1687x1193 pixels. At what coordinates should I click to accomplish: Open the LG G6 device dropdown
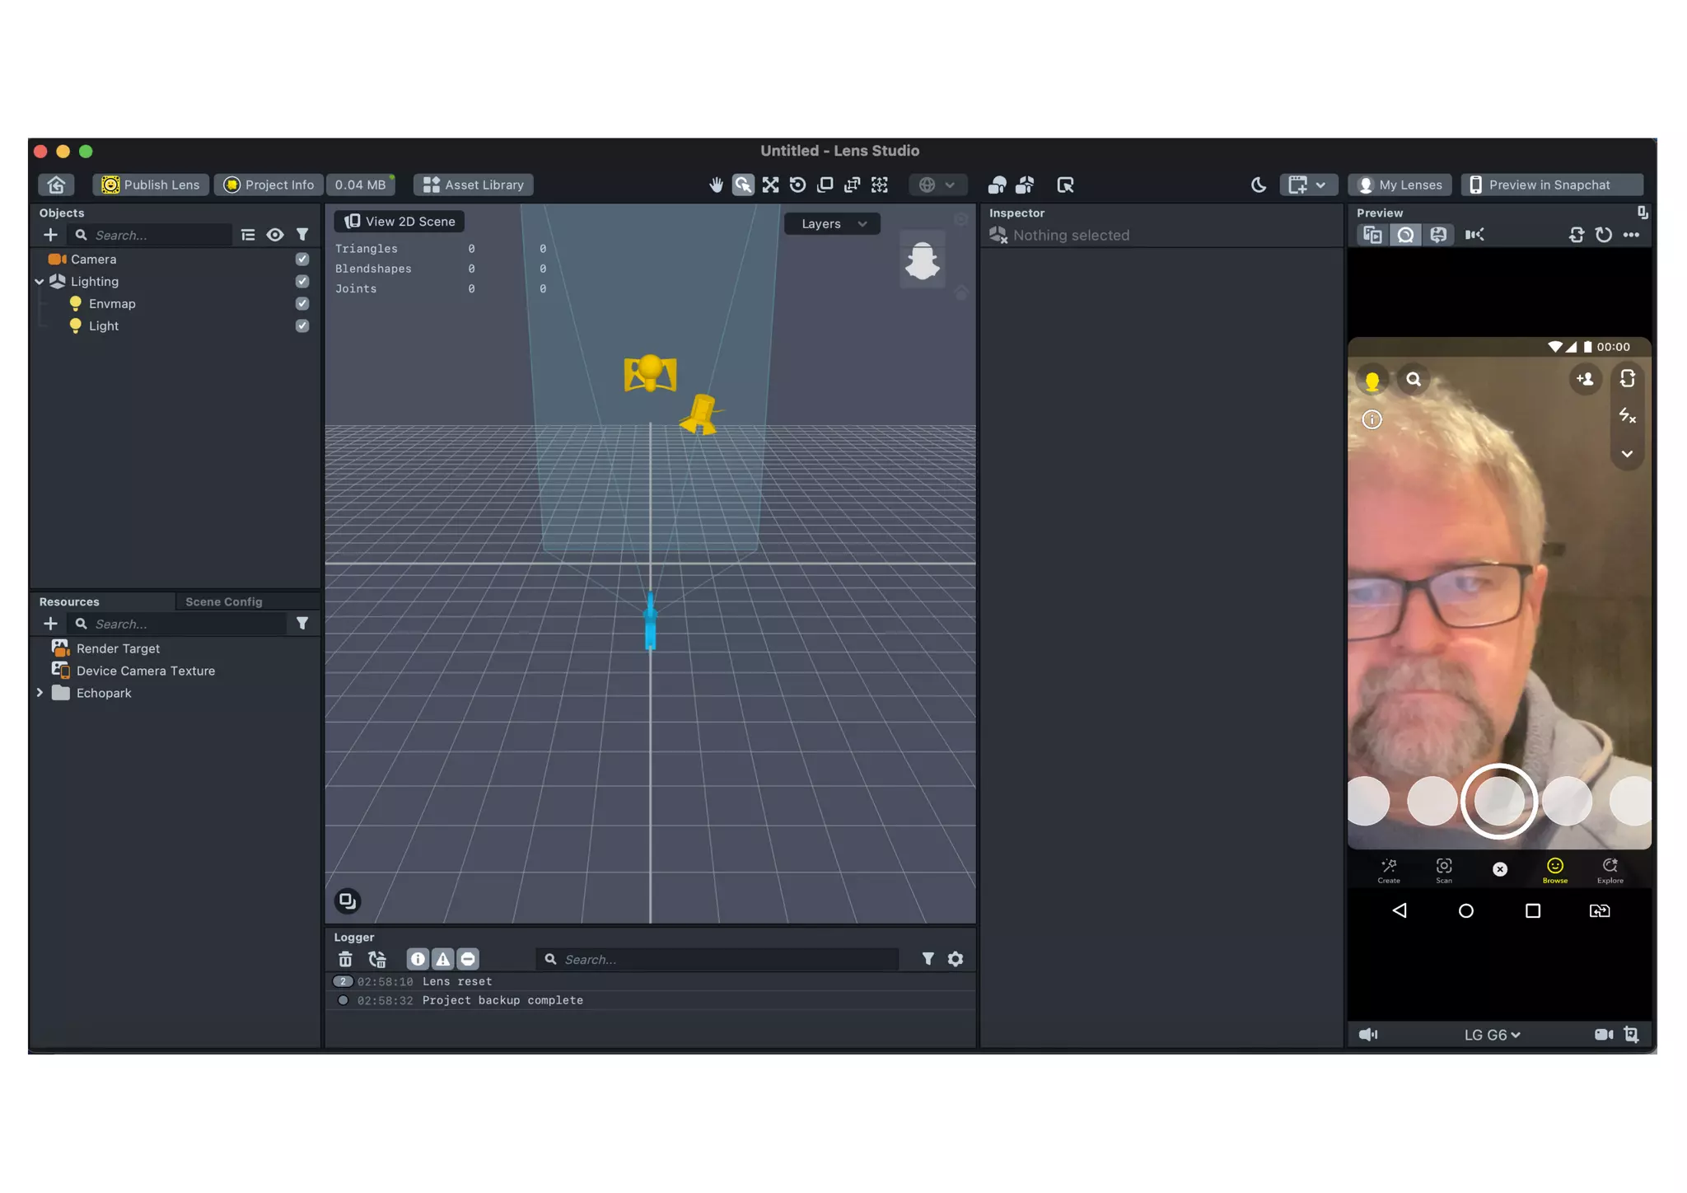coord(1492,1035)
